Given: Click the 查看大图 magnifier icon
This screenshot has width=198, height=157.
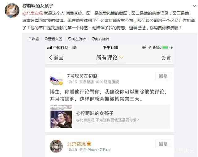Looking at the screenshot, I should point(46,39).
